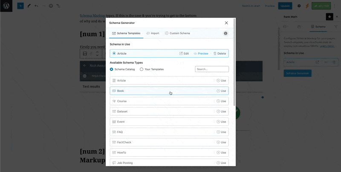Click the trash icon on sidebar Article schema
Viewport: 341px width, 172px height.
pyautogui.click(x=334, y=62)
